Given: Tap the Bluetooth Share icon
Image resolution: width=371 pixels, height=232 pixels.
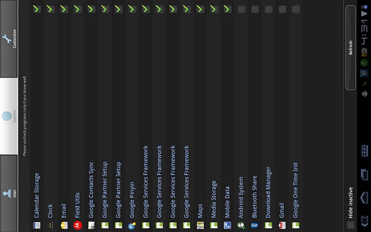Looking at the screenshot, I should point(255,225).
